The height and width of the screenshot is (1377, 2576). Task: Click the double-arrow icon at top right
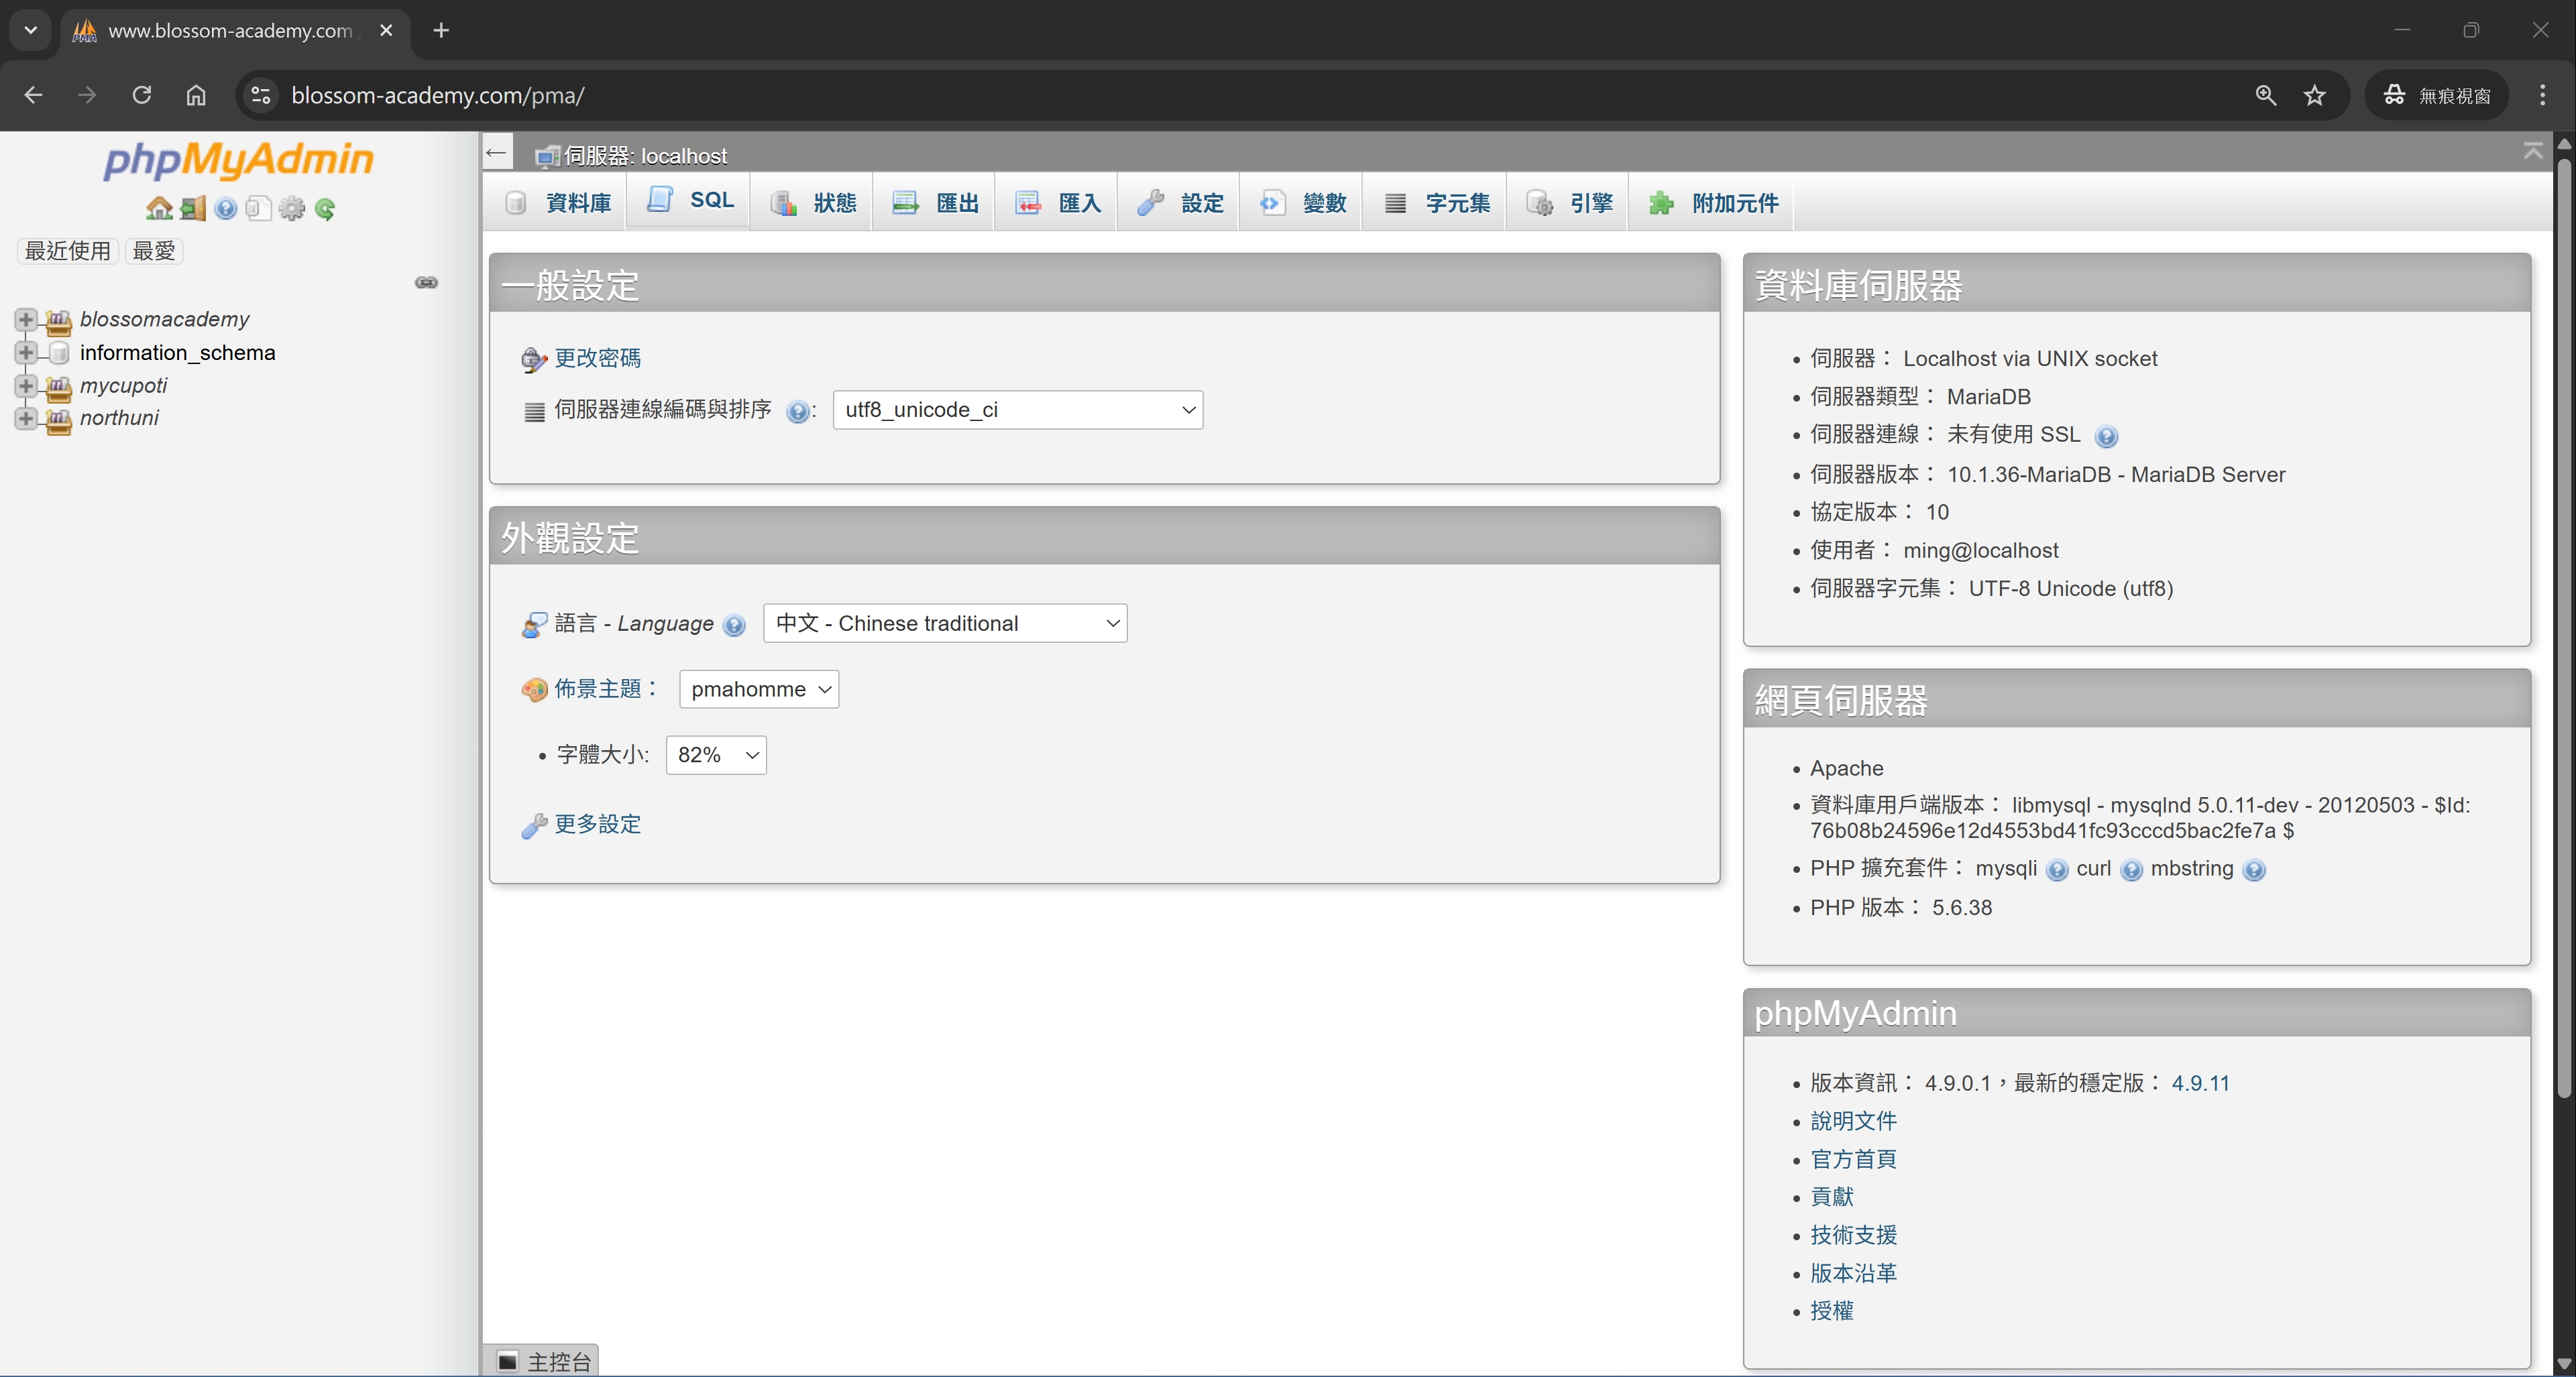point(2533,151)
